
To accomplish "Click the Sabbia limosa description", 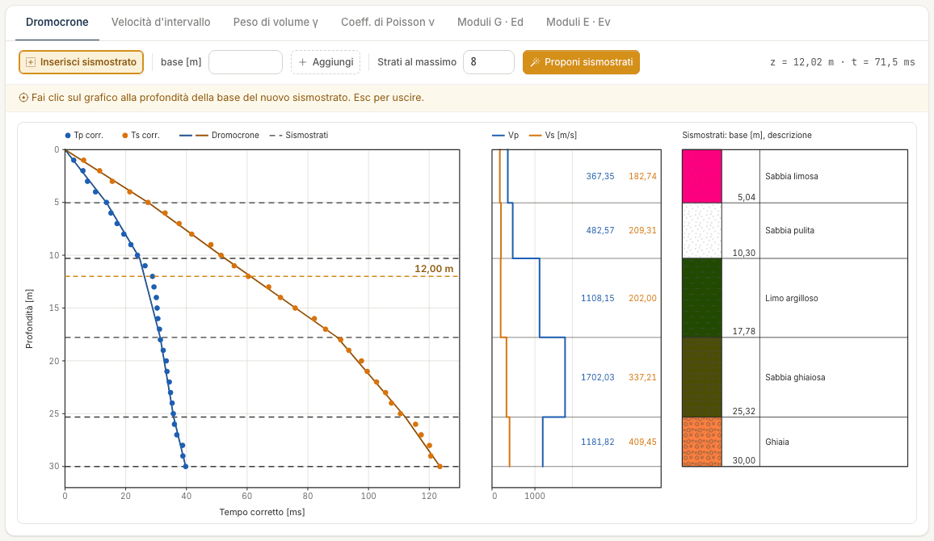I will coord(791,176).
